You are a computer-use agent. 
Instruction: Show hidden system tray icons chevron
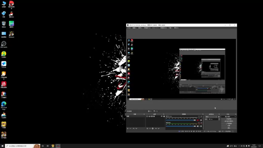click(x=239, y=146)
